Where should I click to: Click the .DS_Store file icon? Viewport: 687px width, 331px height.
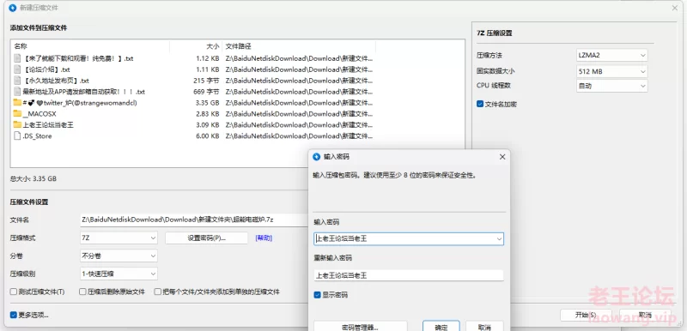click(17, 136)
